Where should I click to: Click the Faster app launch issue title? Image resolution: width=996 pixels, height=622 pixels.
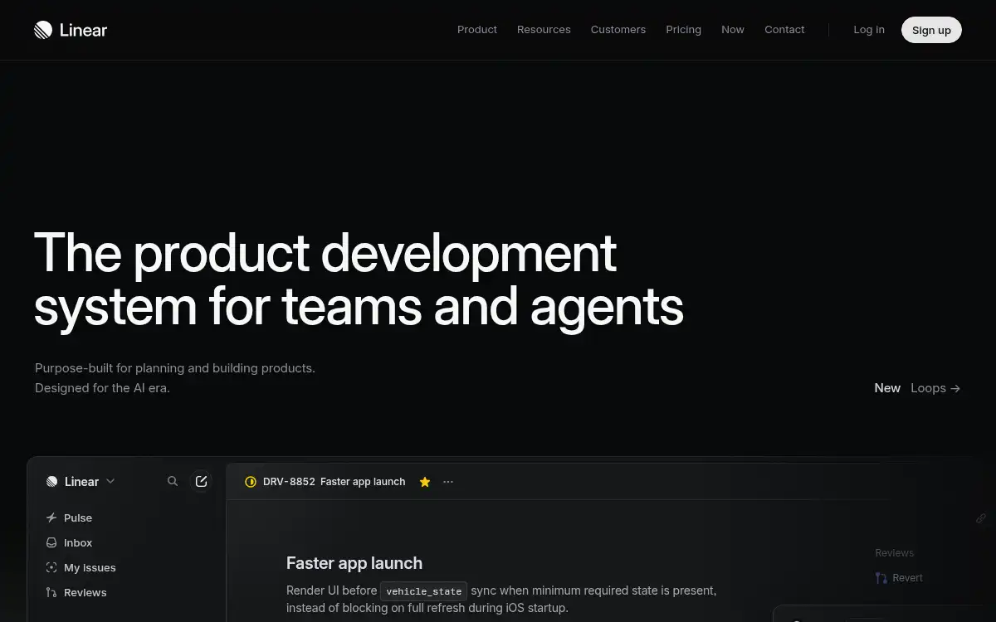coord(354,563)
